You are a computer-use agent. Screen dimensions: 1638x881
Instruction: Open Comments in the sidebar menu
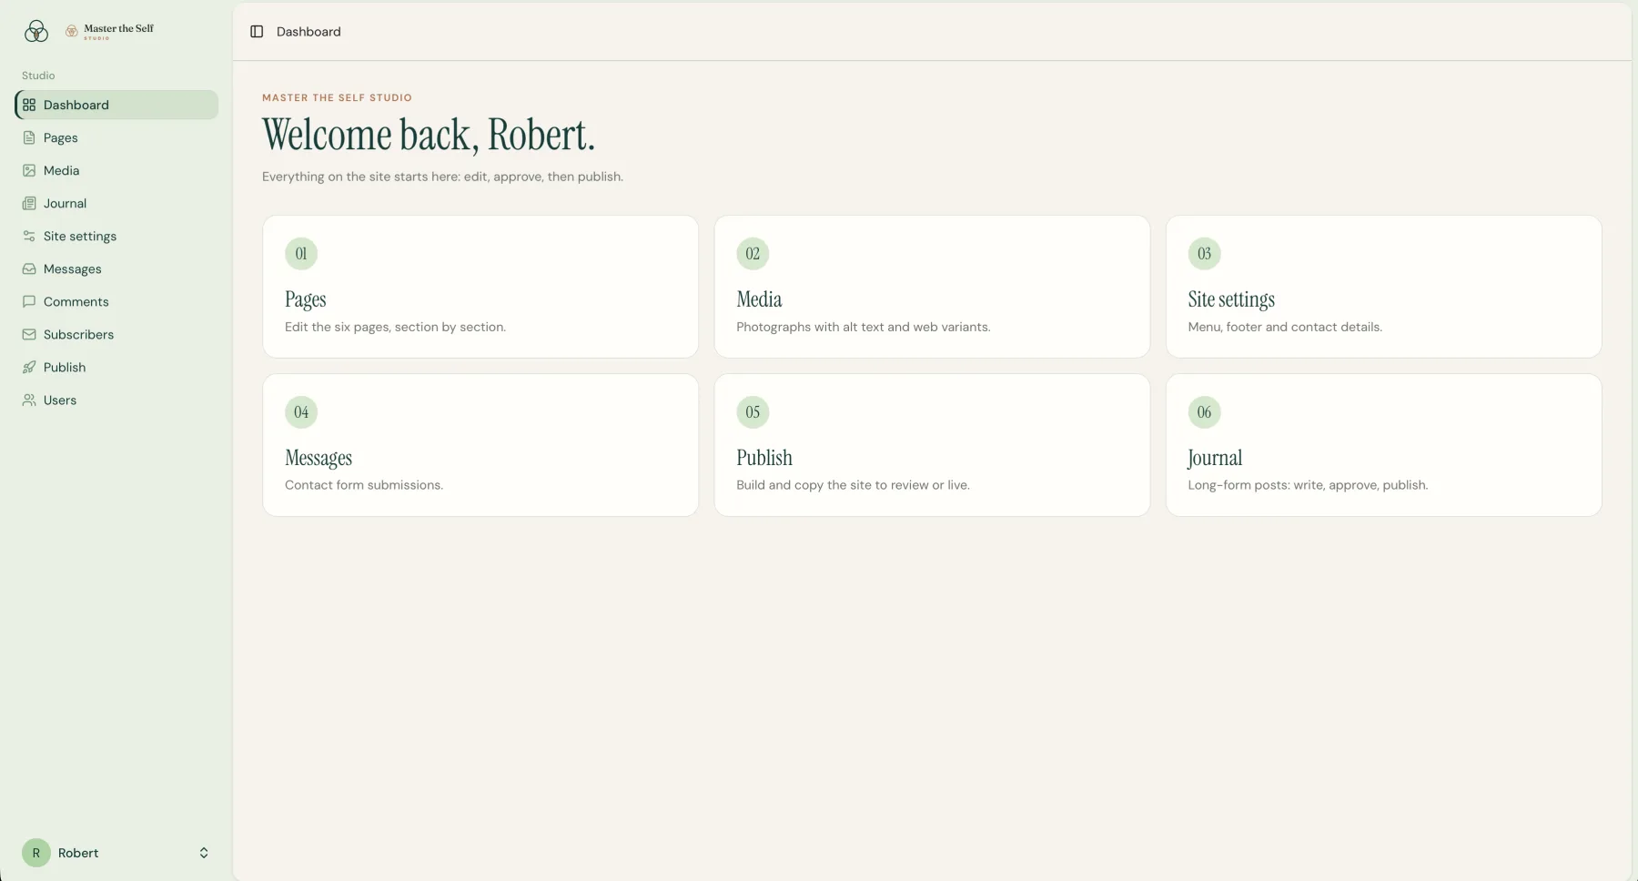[x=116, y=301]
